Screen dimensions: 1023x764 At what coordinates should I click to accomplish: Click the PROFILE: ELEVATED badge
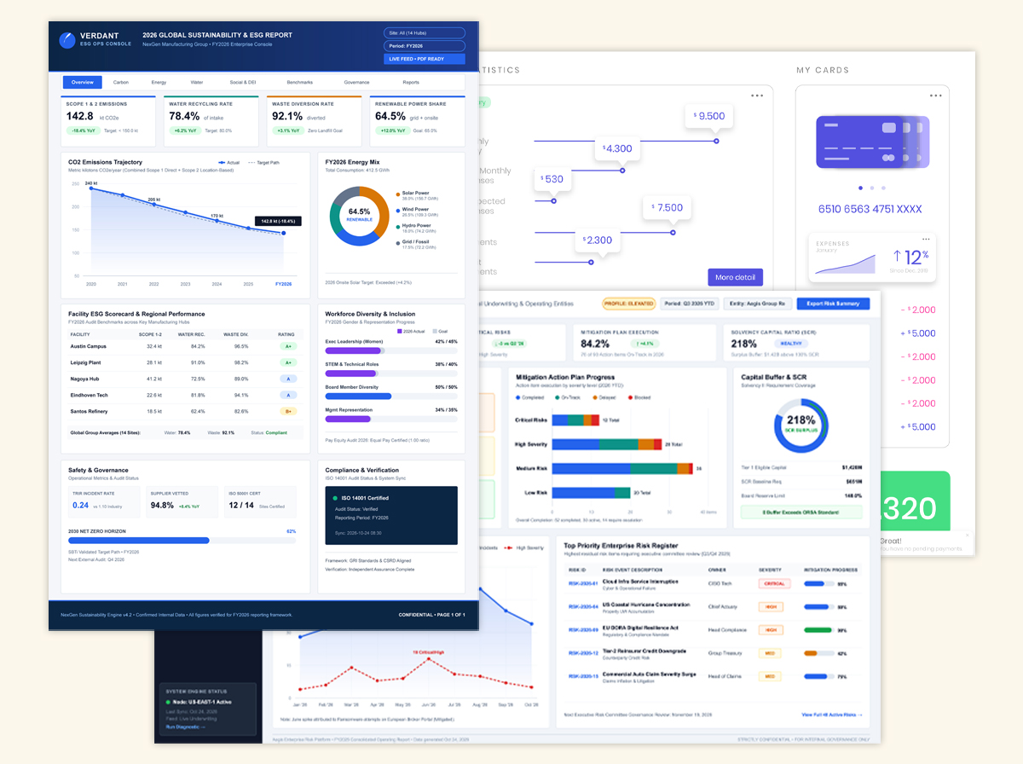click(x=628, y=304)
